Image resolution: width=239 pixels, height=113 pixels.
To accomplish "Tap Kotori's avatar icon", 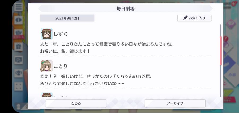I will [x=46, y=66].
